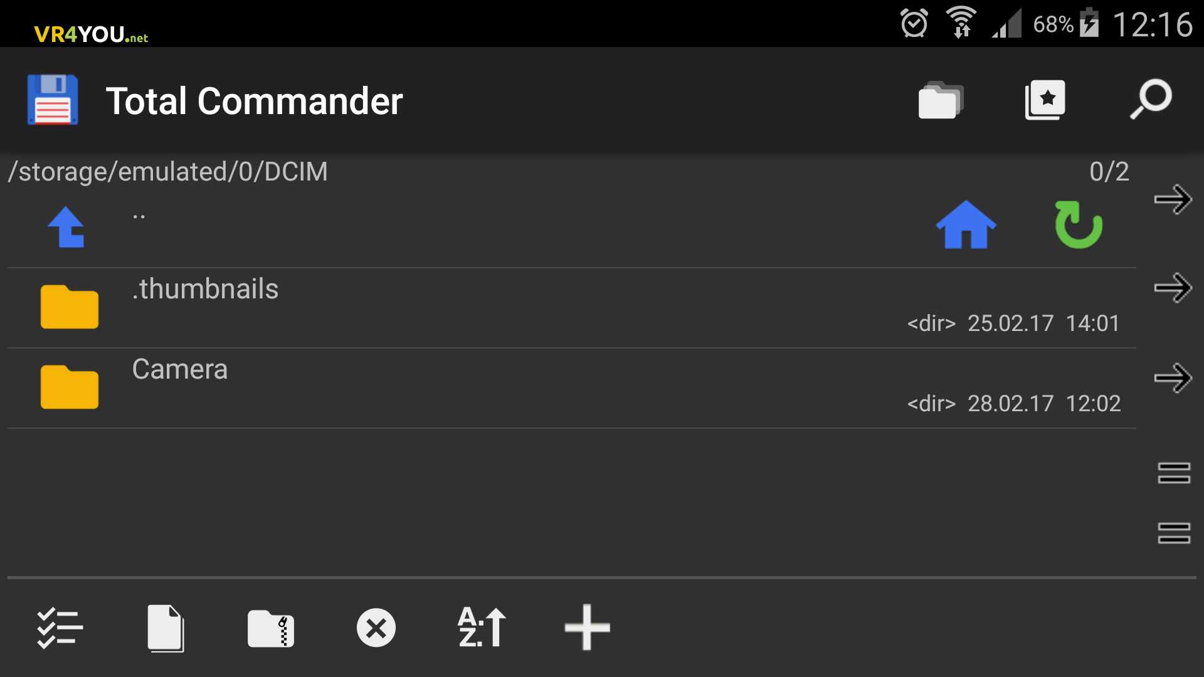
Task: Go to home folder icon
Action: pos(966,225)
